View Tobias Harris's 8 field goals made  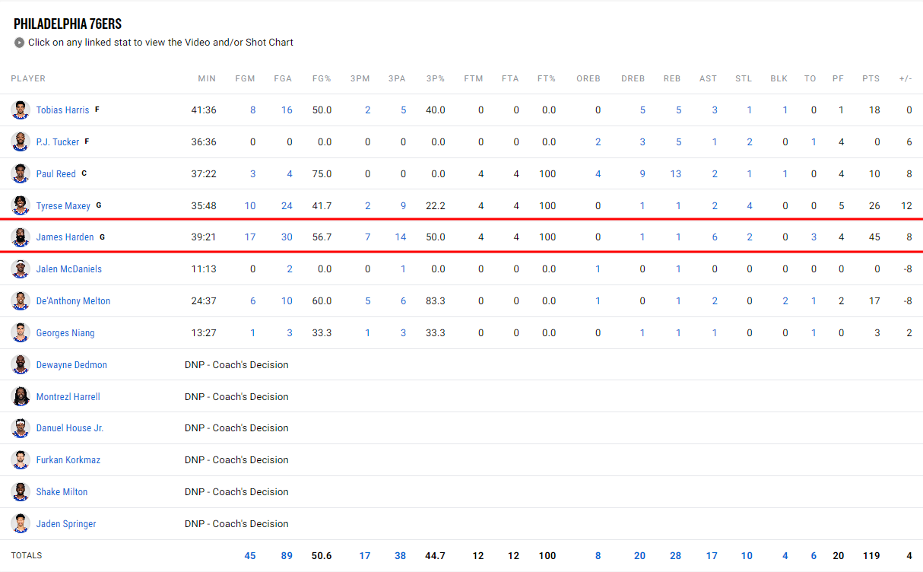pos(253,110)
